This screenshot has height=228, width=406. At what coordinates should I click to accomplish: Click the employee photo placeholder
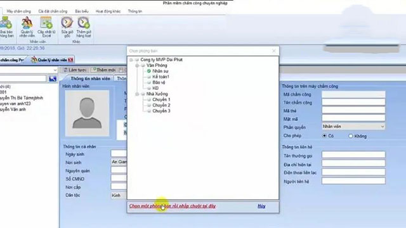coord(87,113)
